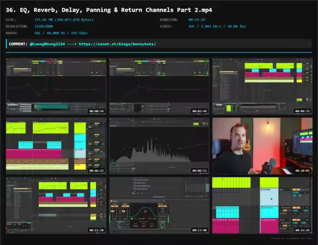Follow the sanet.st/blogs/bonnytuts link

coord(117,44)
